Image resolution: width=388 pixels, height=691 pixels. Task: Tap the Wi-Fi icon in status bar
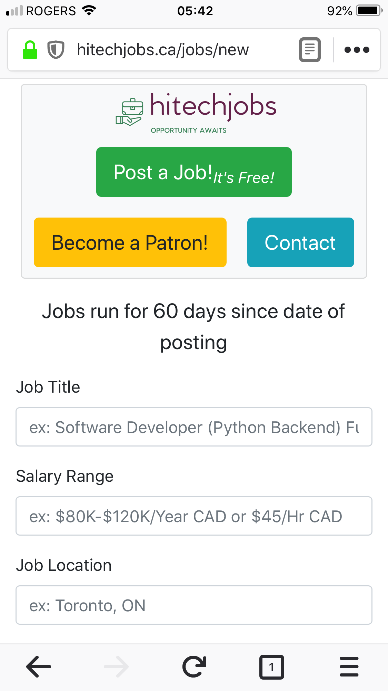tap(89, 11)
